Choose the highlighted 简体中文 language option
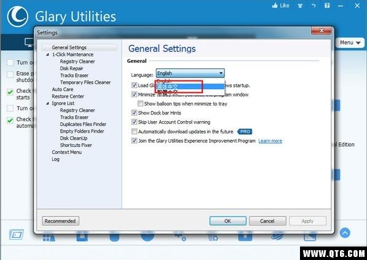The image size is (367, 260). point(190,86)
